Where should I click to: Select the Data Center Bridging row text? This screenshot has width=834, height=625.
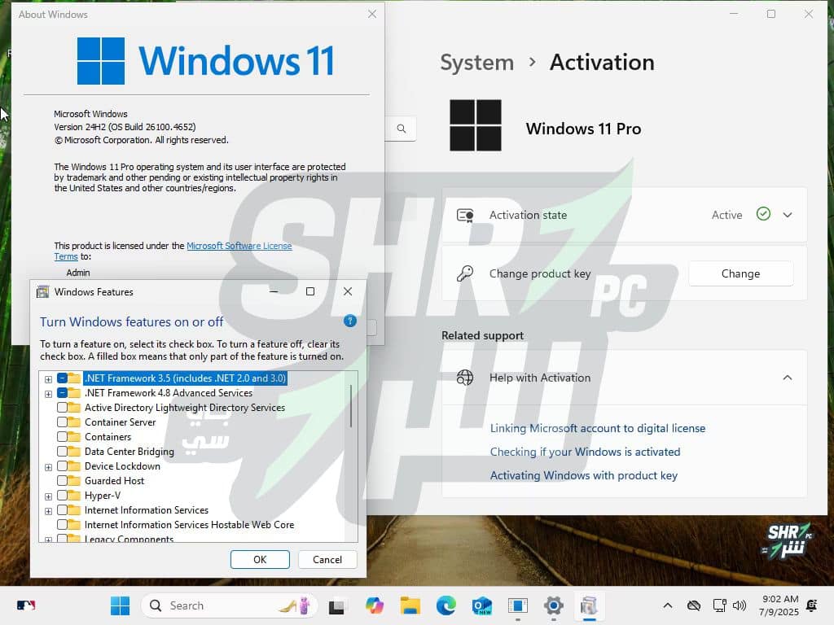129,451
